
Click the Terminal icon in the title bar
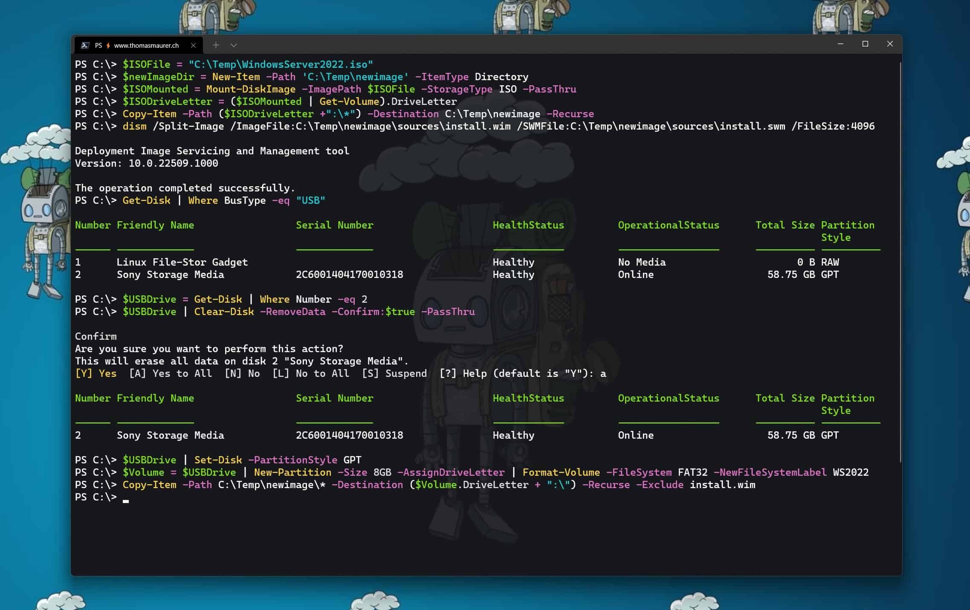coord(85,45)
